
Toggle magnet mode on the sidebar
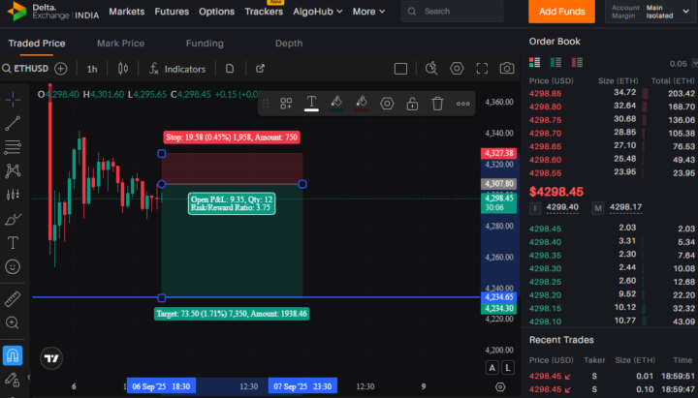[13, 354]
